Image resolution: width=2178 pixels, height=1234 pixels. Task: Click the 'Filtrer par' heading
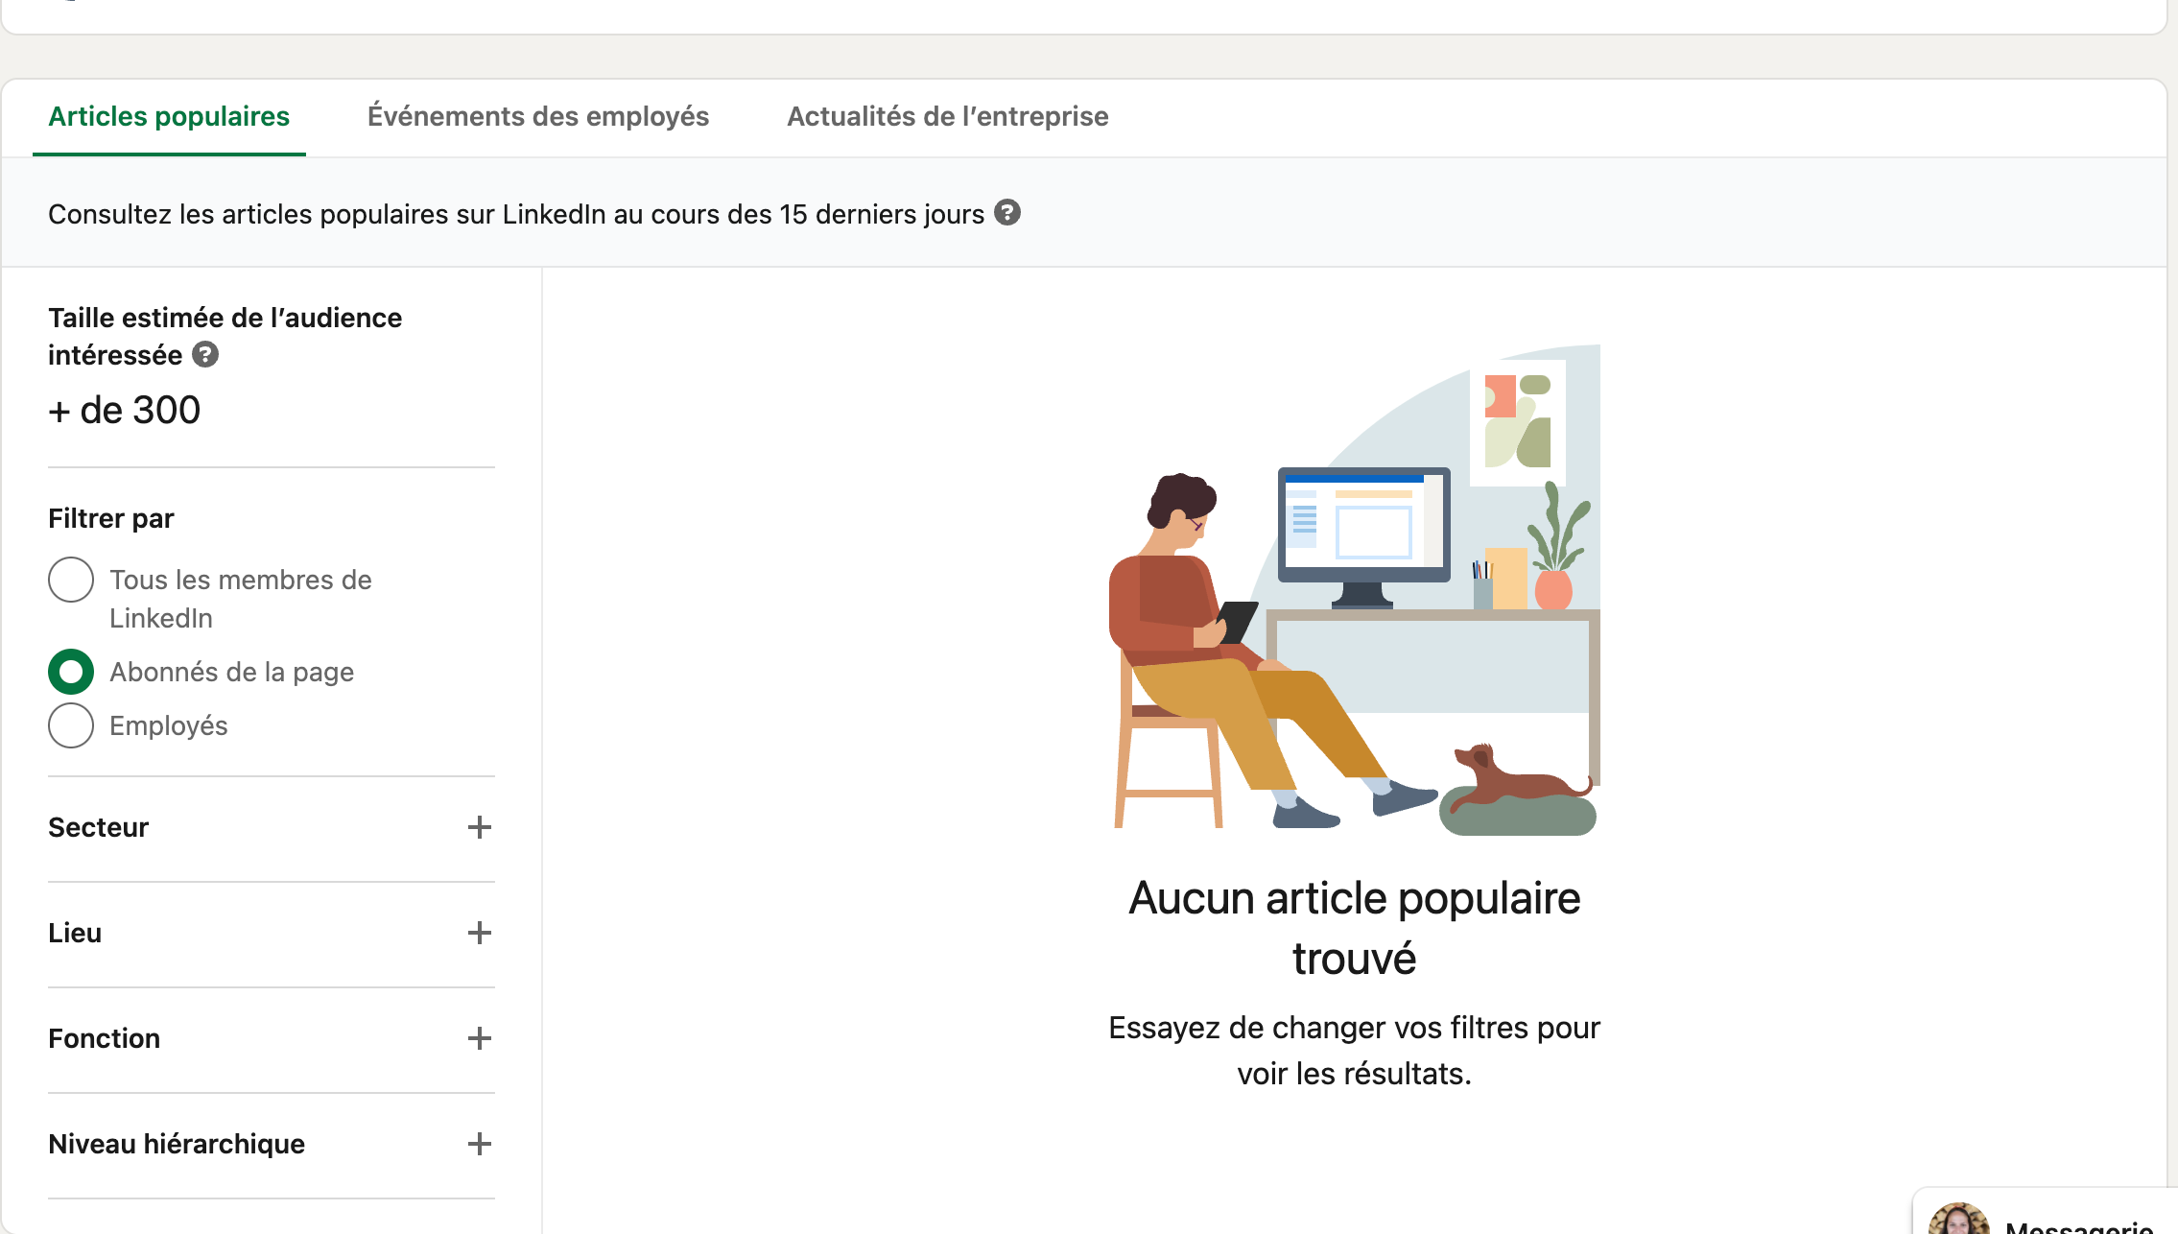tap(111, 518)
